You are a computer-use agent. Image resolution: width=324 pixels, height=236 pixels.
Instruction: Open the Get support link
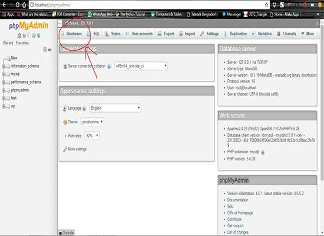tap(236, 225)
